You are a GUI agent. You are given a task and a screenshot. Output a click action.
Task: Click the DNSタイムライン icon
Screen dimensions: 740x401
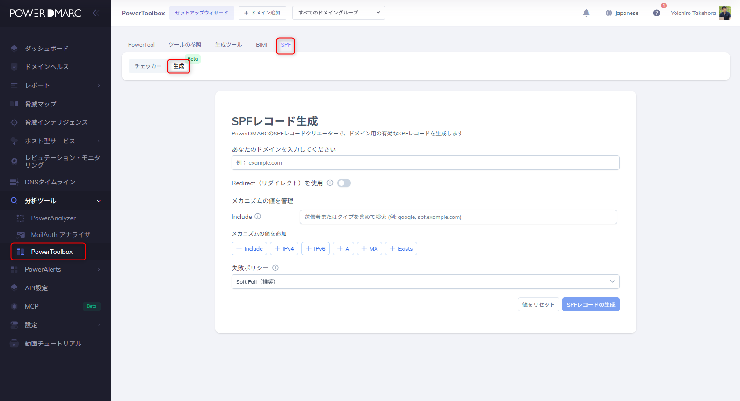click(14, 182)
